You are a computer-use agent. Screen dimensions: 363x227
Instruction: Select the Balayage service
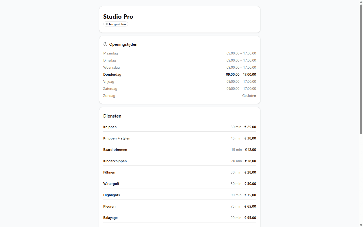(110, 218)
